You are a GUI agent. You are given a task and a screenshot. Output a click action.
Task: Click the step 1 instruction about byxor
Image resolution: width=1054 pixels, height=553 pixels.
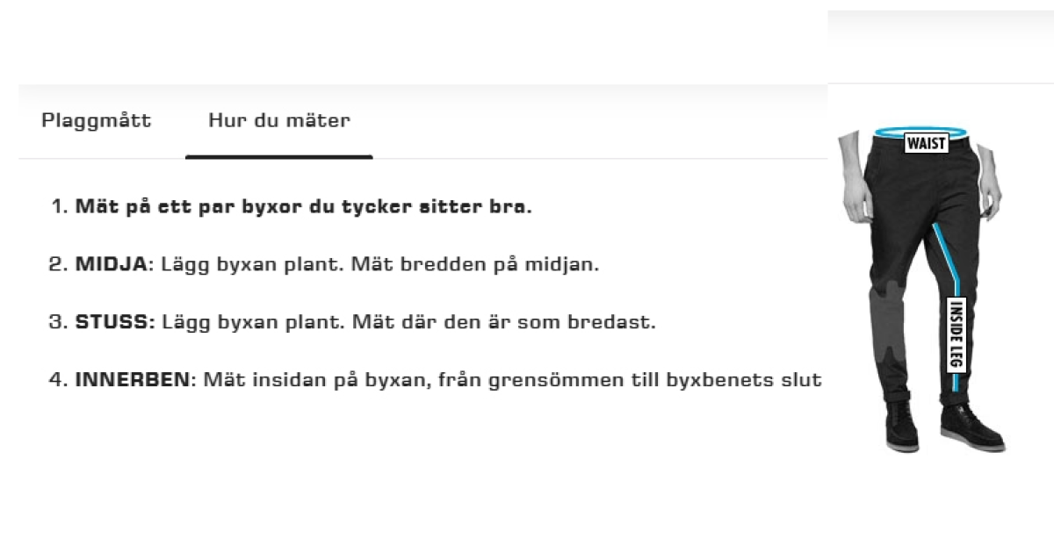(303, 207)
